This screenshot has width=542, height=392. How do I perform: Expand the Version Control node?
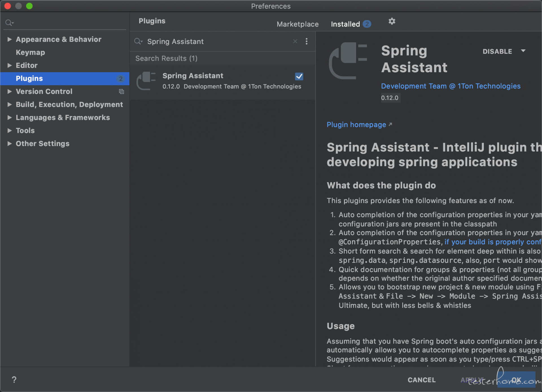9,91
